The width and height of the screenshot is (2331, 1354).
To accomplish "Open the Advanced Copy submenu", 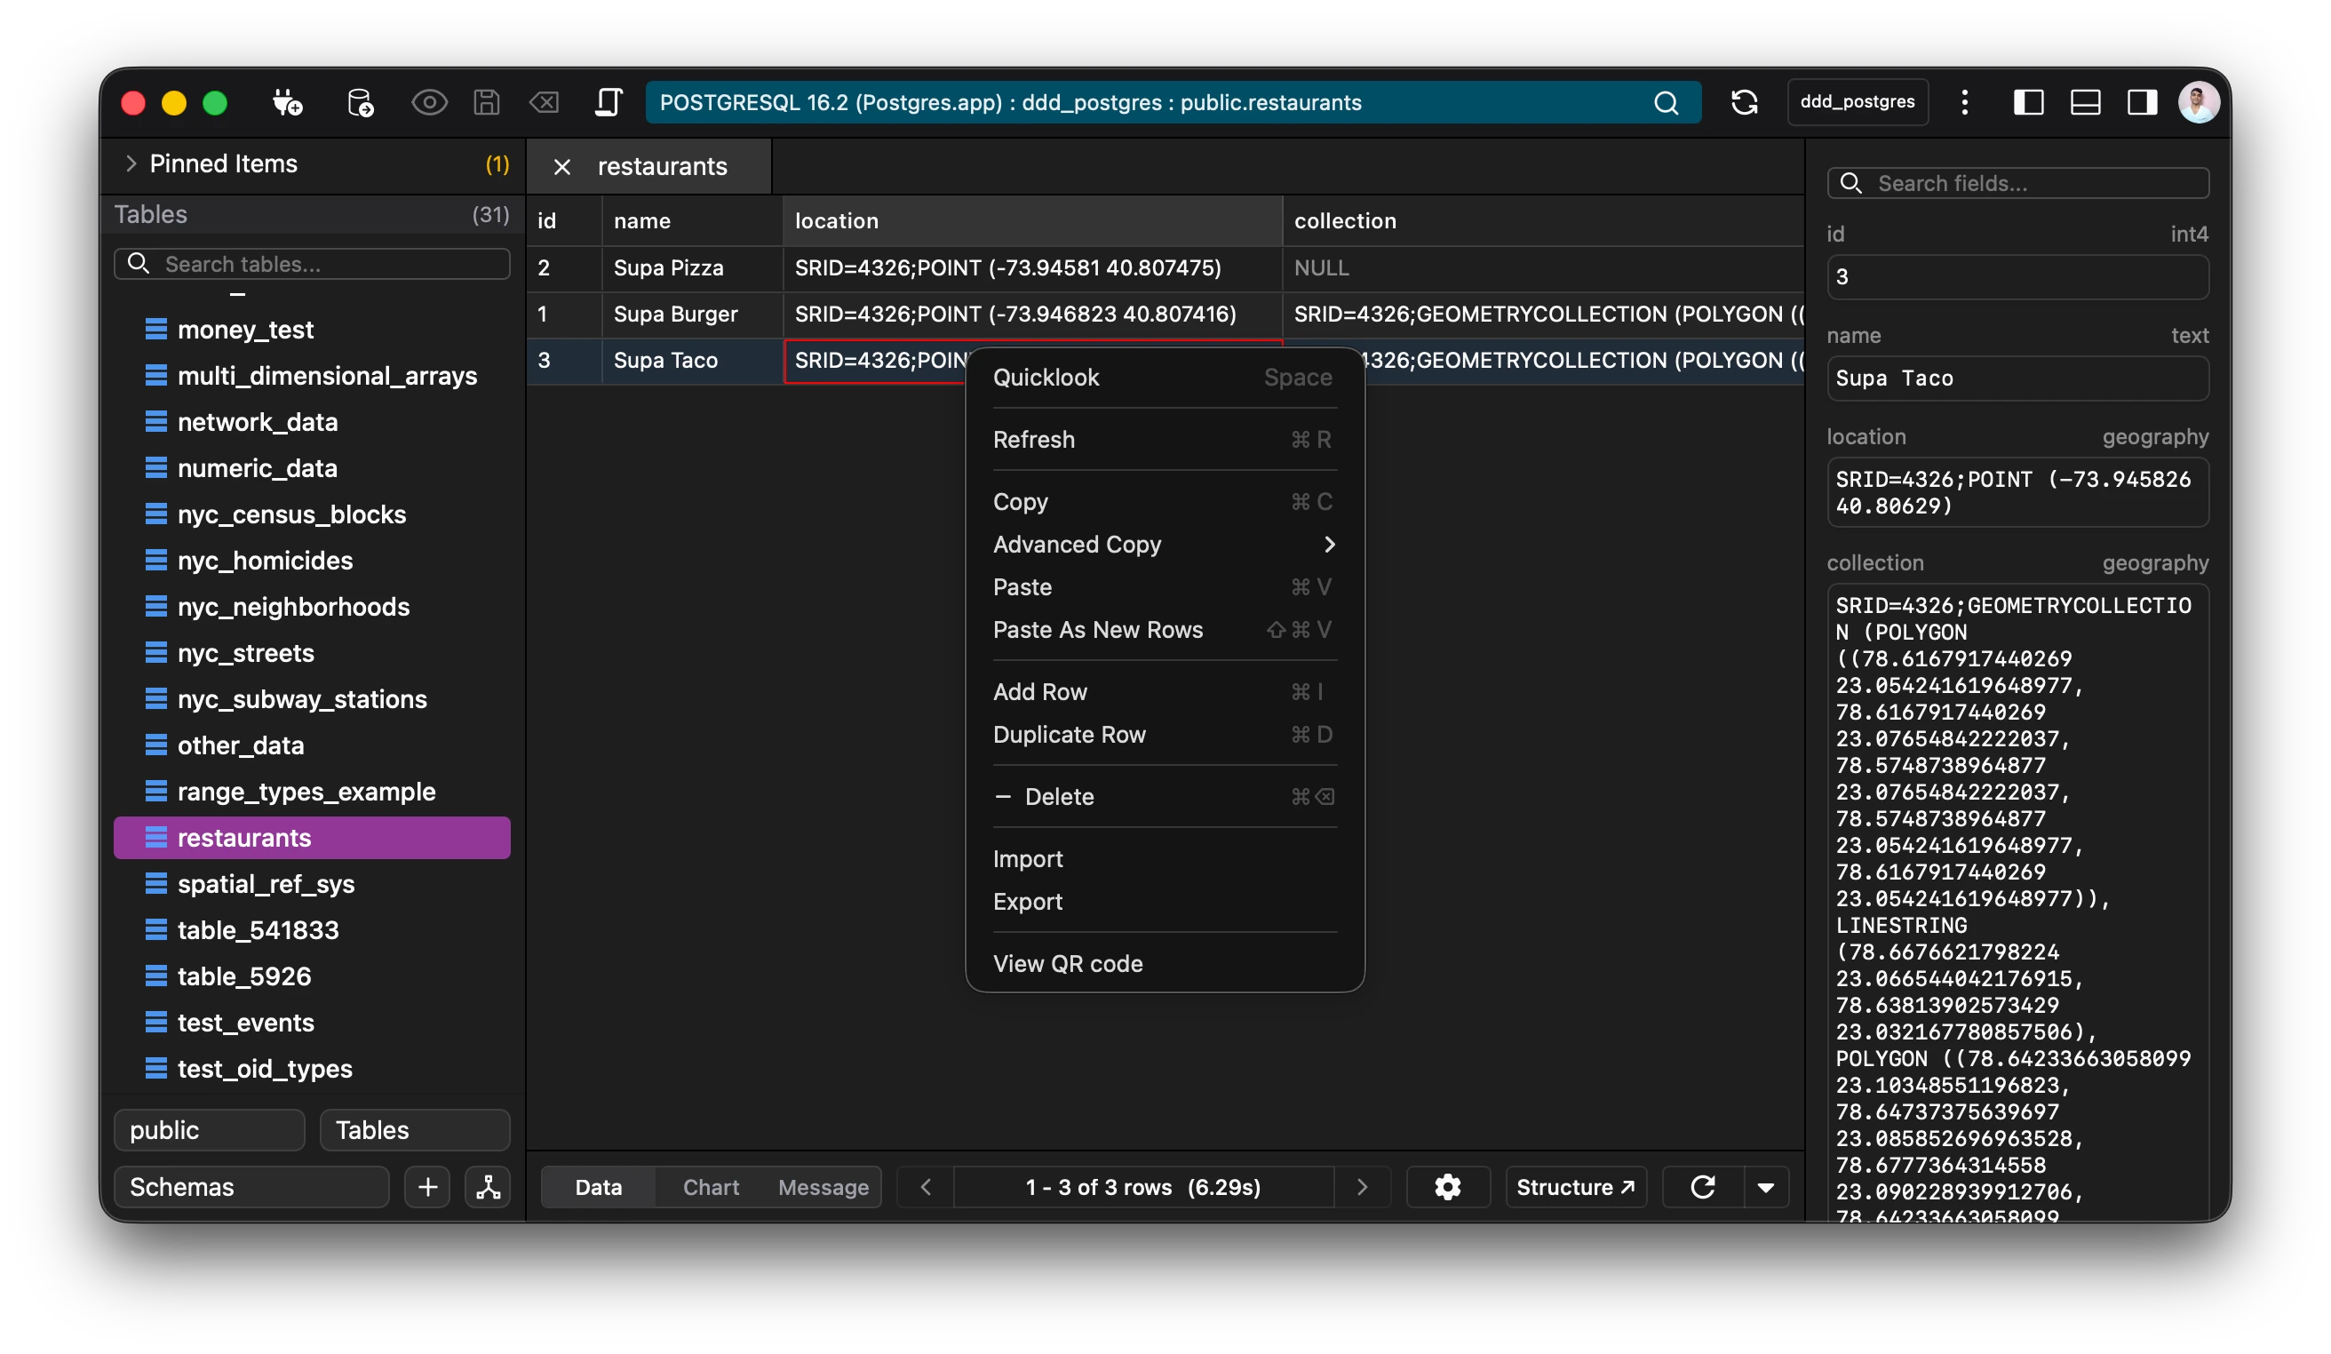I will 1165,545.
